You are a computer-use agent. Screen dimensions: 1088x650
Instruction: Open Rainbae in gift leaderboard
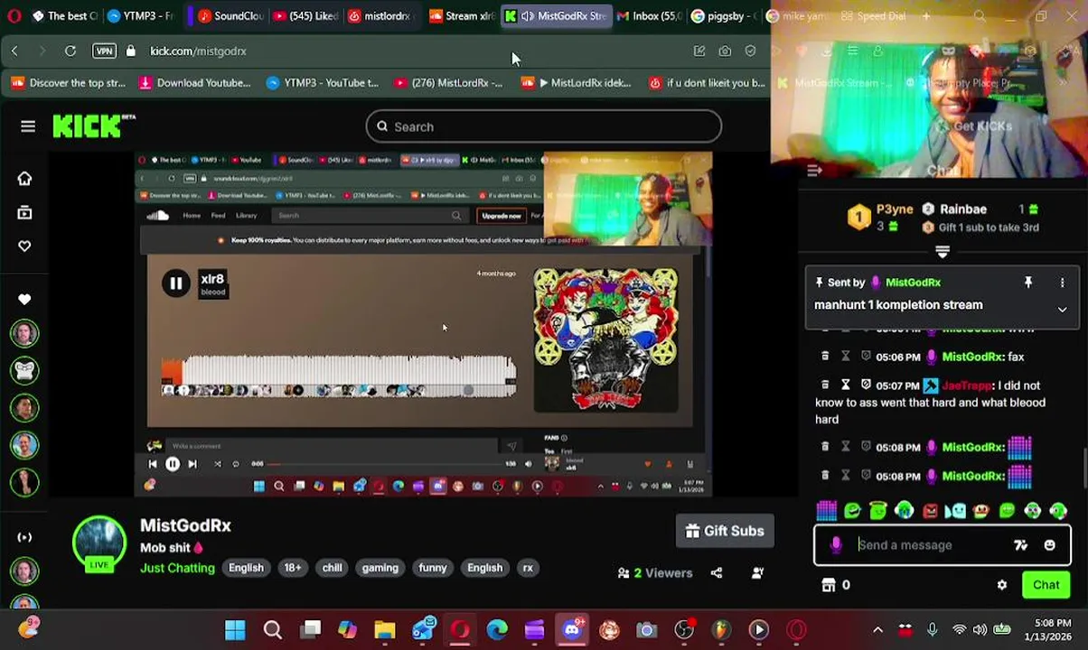(962, 209)
